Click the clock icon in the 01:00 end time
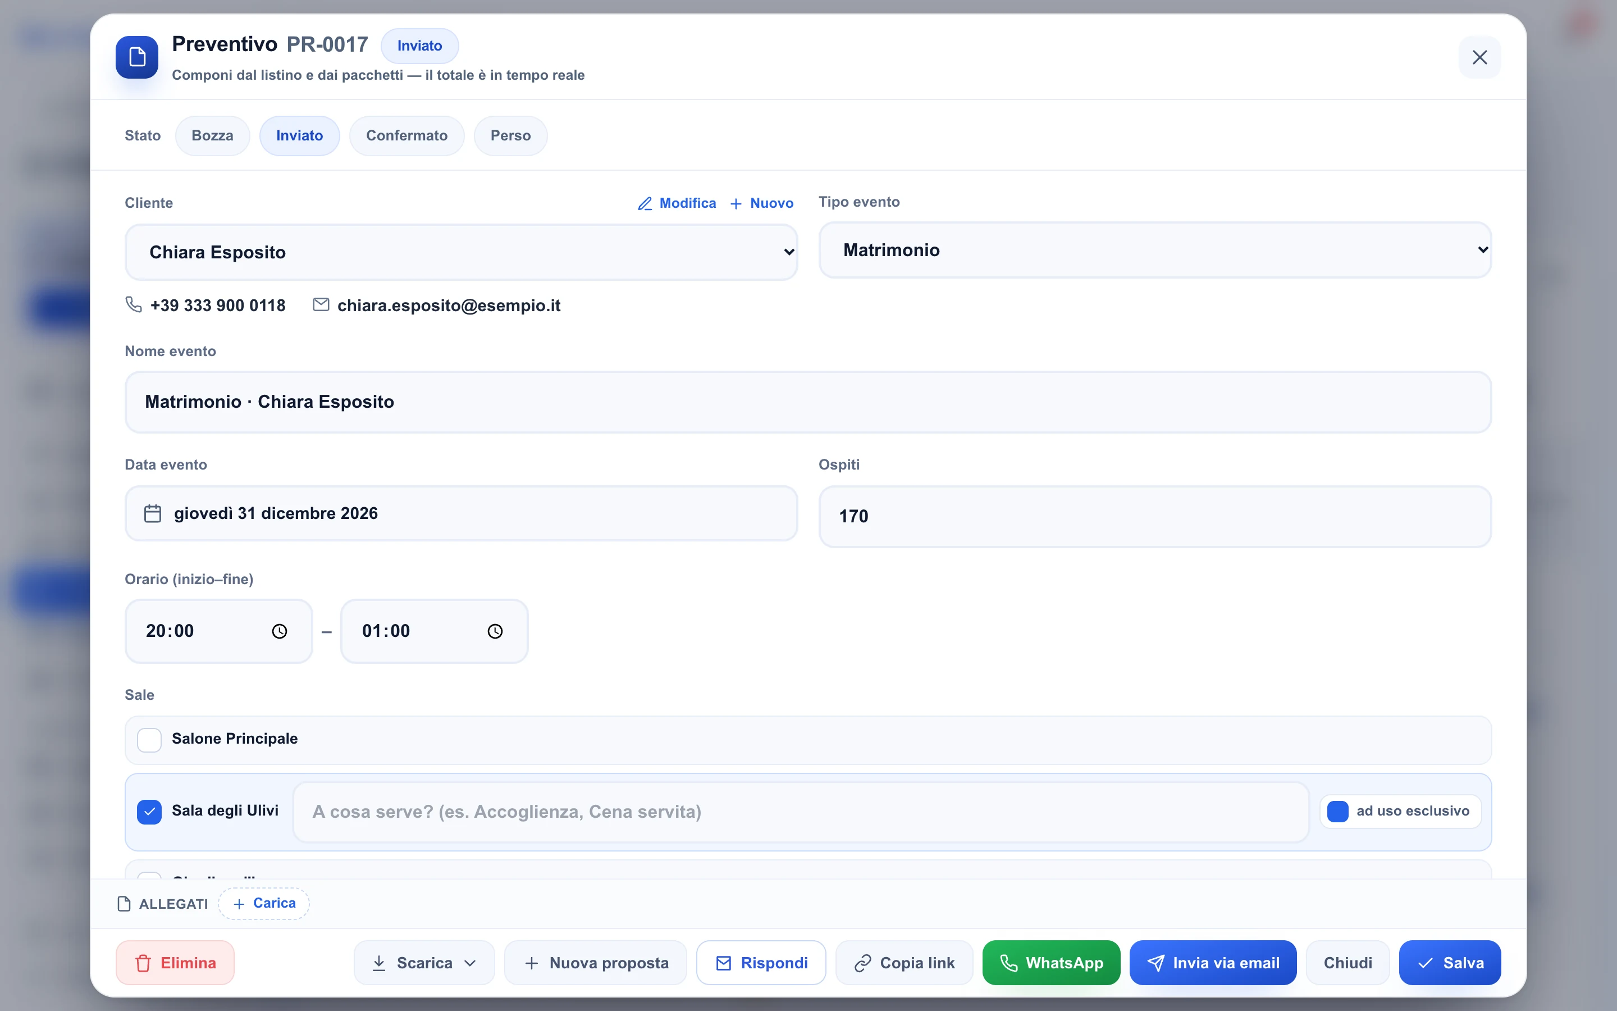 495,631
